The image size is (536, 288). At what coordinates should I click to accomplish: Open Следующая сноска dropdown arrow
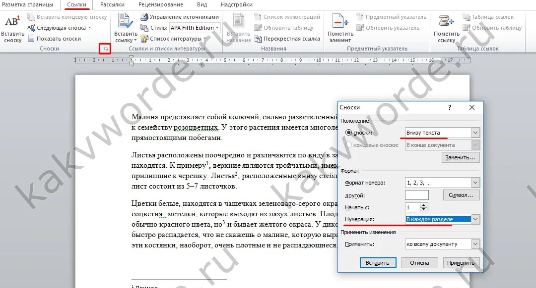[x=89, y=28]
